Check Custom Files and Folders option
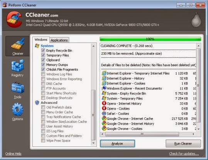Viewport: 208px width, 160px height. 43,136
